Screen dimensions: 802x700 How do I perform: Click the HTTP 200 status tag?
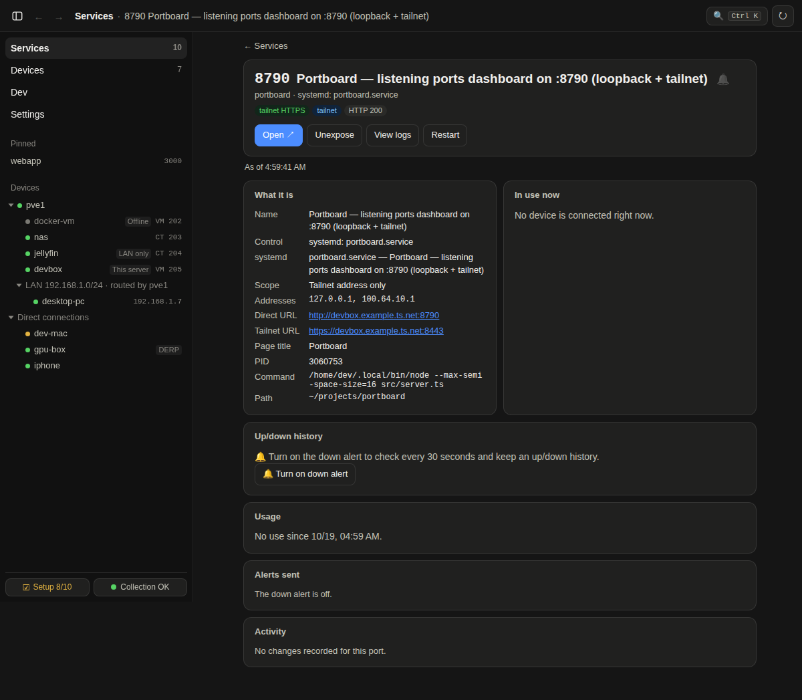[366, 111]
